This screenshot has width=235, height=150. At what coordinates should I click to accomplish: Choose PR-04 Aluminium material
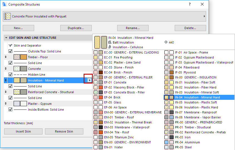[199, 142]
